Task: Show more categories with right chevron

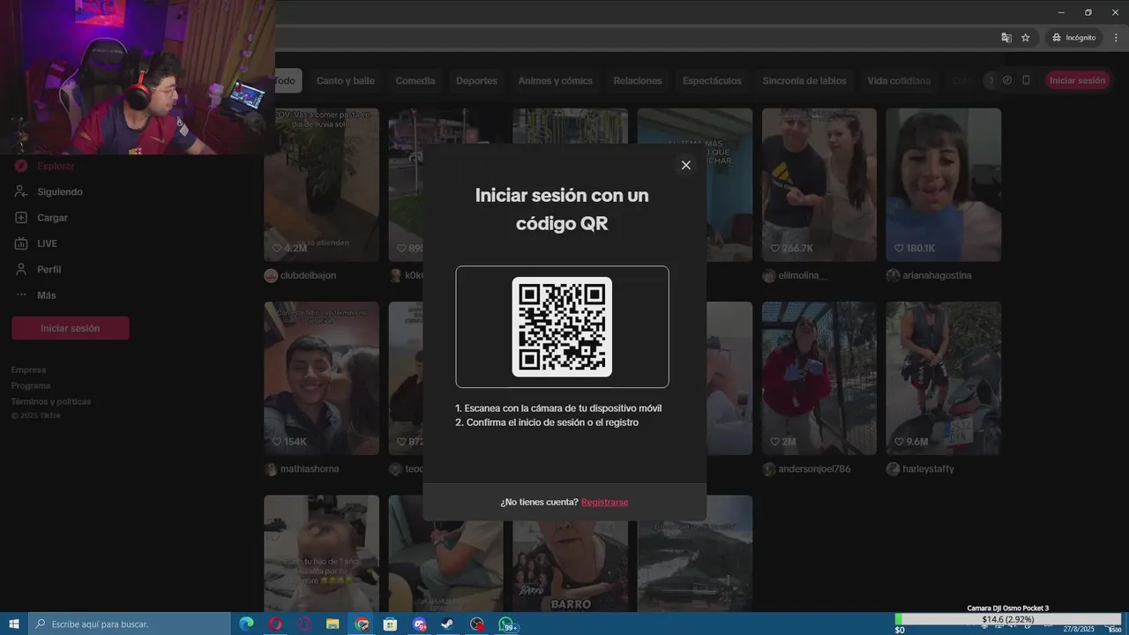Action: coord(991,80)
